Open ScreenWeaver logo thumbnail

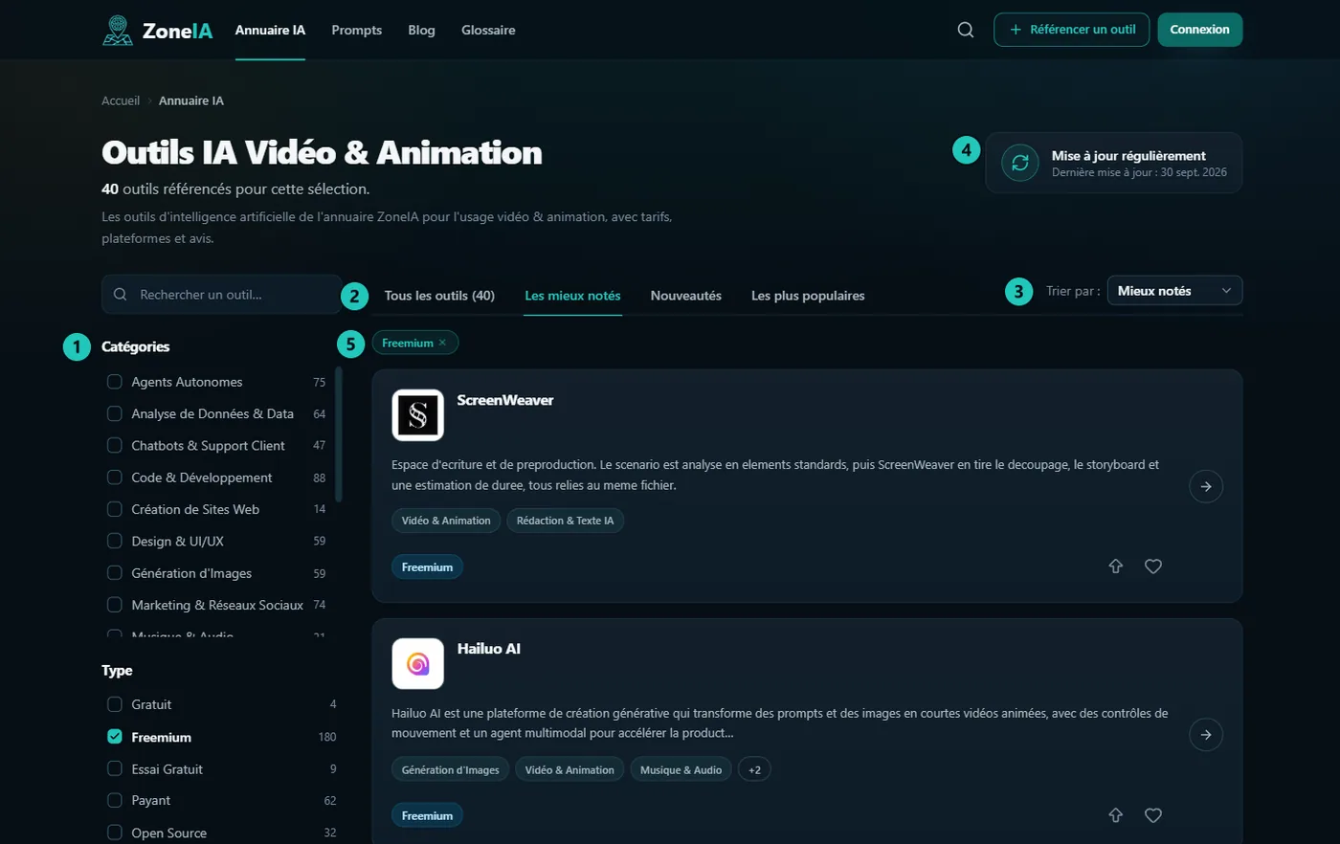[x=418, y=415]
